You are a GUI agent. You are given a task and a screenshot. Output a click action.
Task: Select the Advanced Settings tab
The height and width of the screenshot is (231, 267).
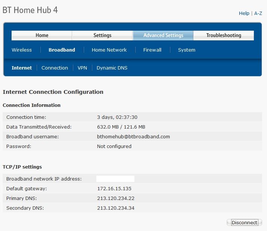point(163,36)
